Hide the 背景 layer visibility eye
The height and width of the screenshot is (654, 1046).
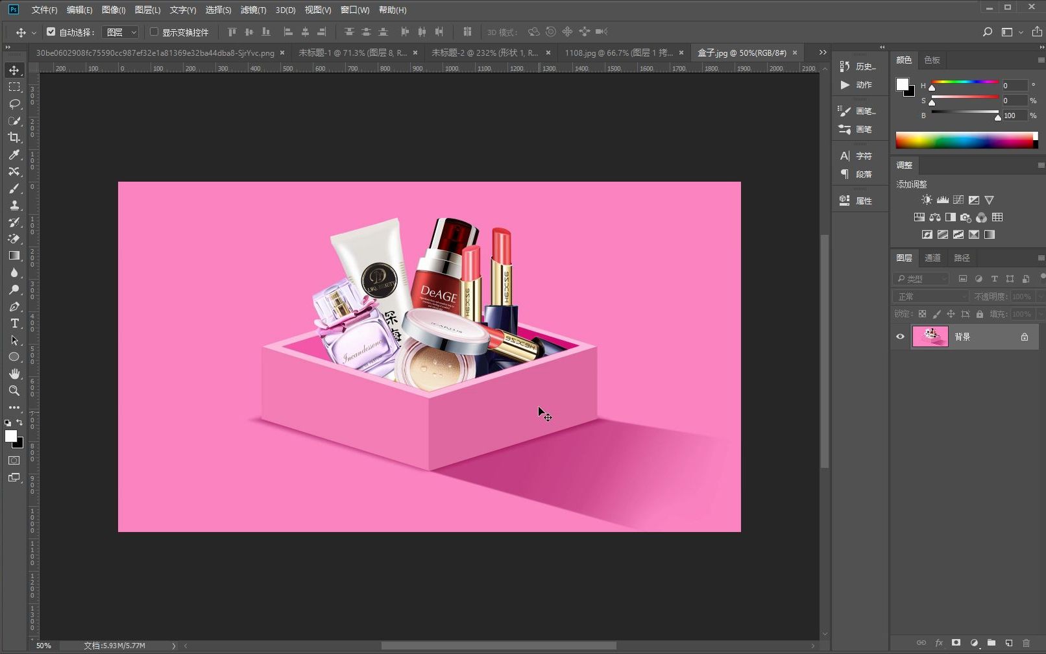point(900,337)
